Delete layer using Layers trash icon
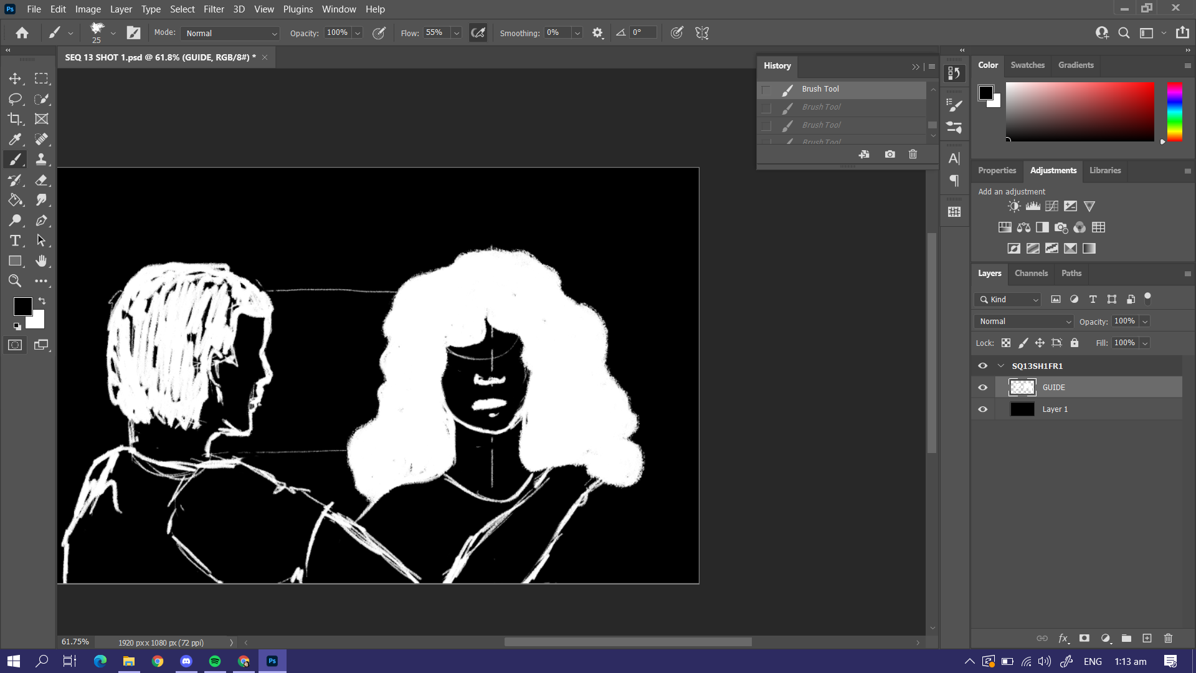The image size is (1196, 673). (x=1168, y=638)
